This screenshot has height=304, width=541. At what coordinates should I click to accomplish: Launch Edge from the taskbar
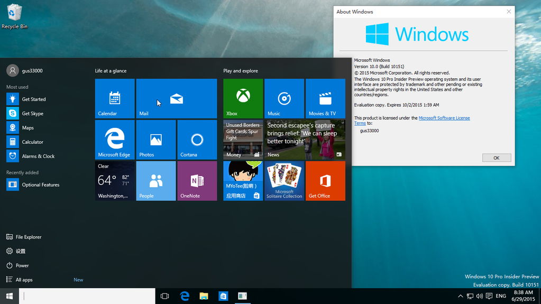(185, 296)
